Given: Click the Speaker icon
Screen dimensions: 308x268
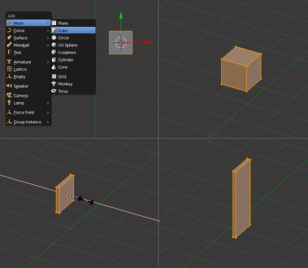Looking at the screenshot, I should click(x=9, y=86).
